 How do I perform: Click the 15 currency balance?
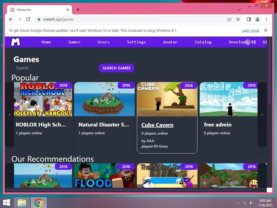pyautogui.click(x=253, y=42)
